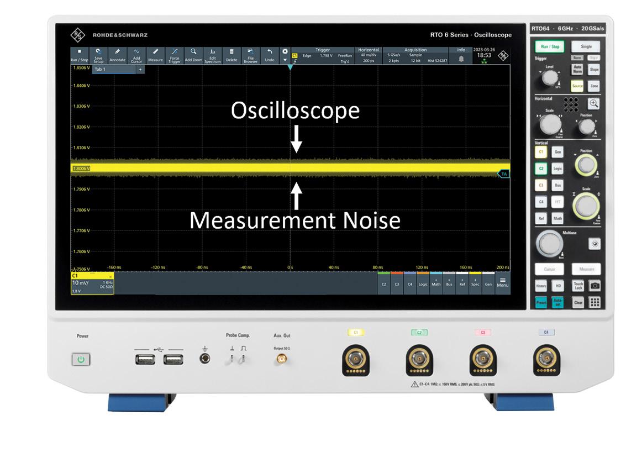Click the trigger Slope key
Screen dimensions: 626x473
pos(594,69)
